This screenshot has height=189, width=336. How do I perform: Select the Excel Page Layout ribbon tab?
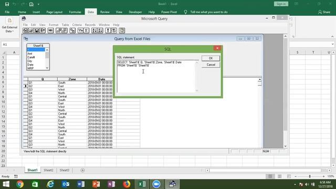(x=55, y=12)
